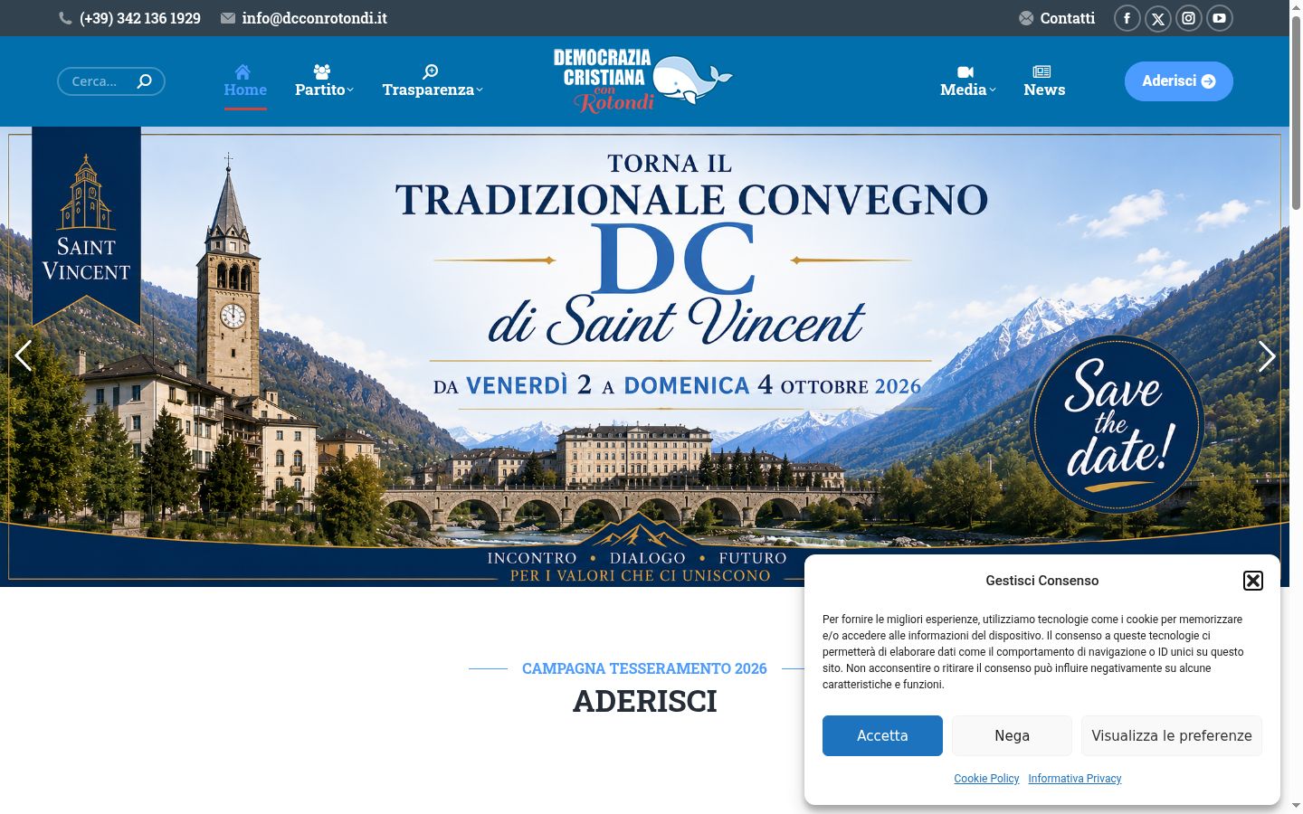This screenshot has height=814, width=1303.
Task: Expand the Partito dropdown menu
Action: [324, 81]
